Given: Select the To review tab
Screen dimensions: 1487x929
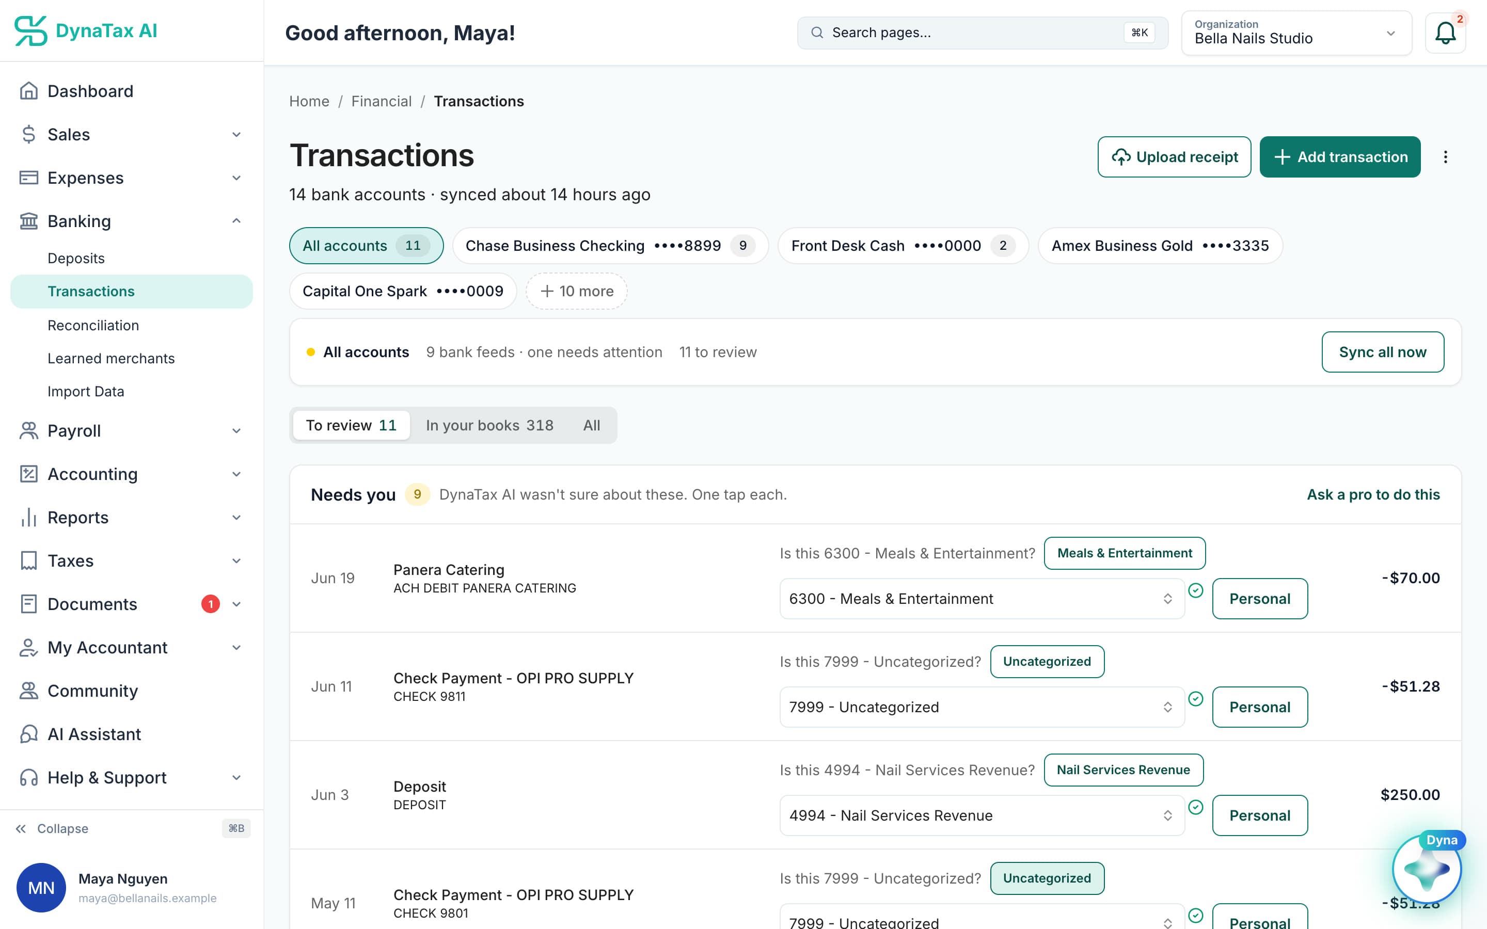Looking at the screenshot, I should coord(352,425).
